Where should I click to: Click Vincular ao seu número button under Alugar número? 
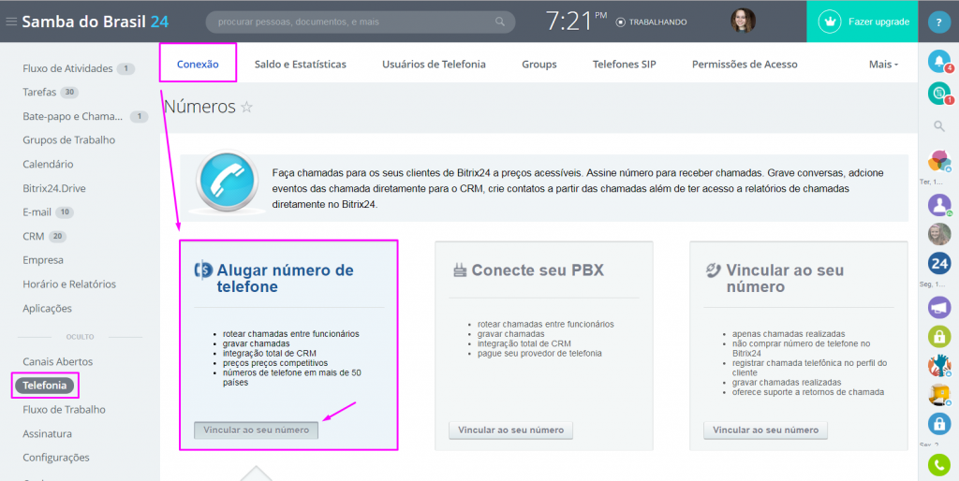(256, 430)
